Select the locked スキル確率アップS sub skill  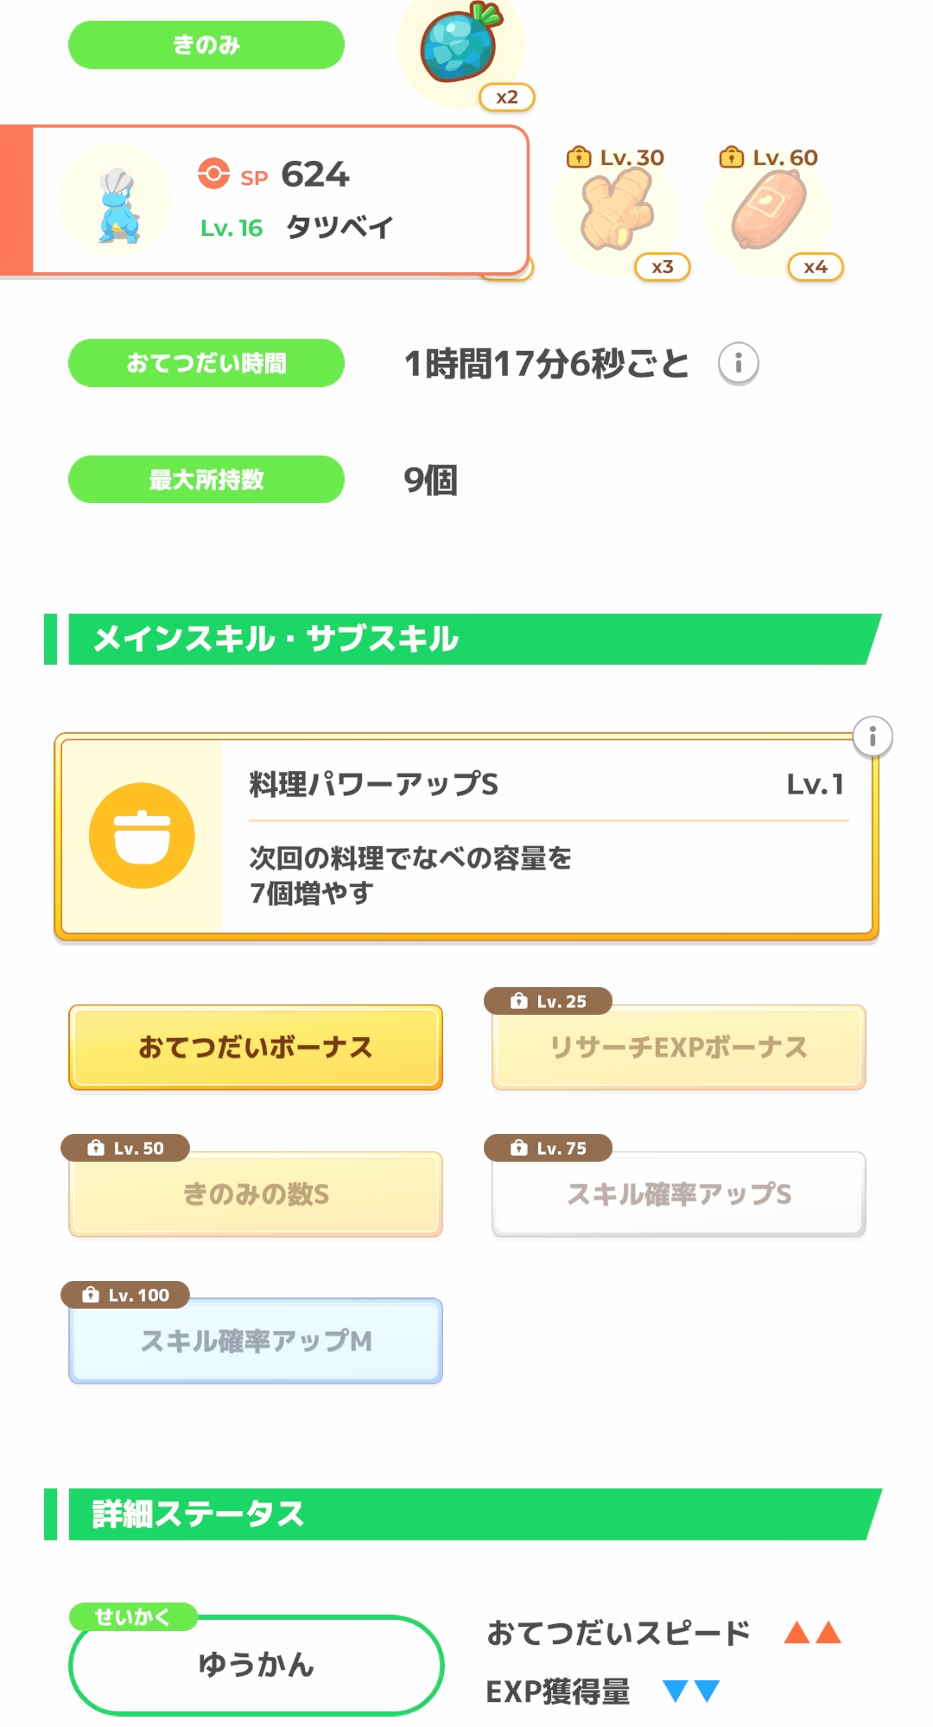click(678, 1194)
